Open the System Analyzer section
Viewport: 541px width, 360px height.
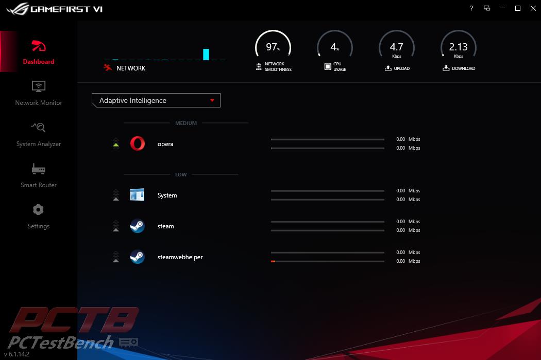(38, 134)
